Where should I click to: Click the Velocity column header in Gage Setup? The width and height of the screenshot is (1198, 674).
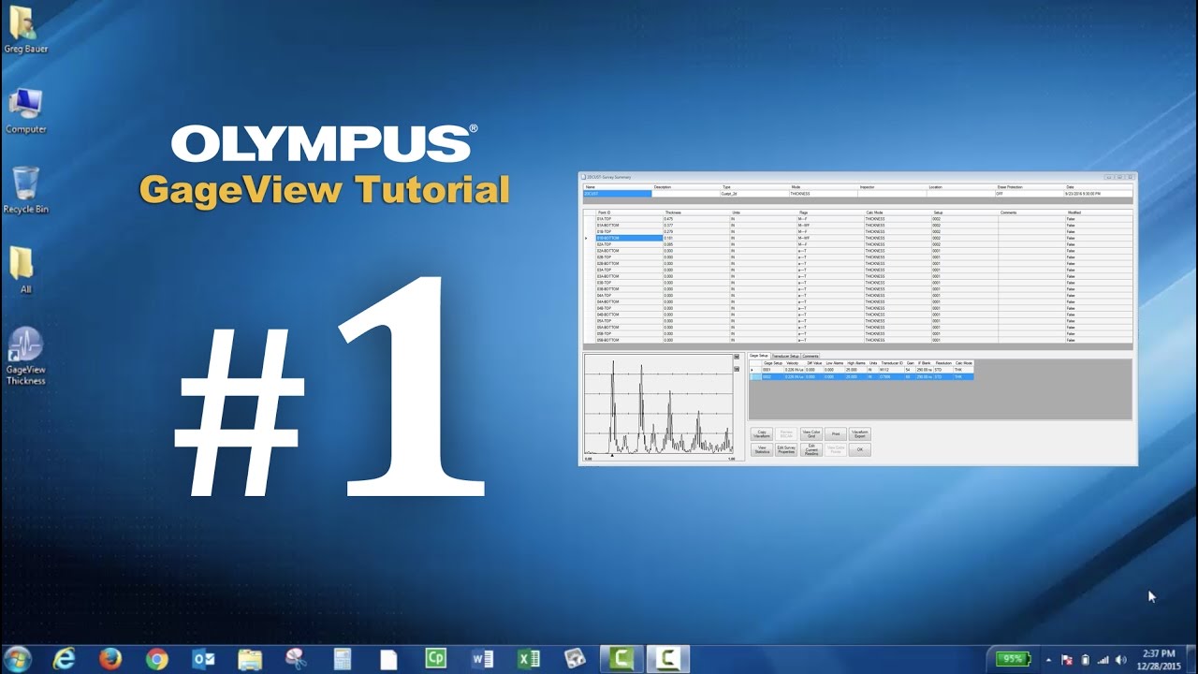pyautogui.click(x=793, y=363)
